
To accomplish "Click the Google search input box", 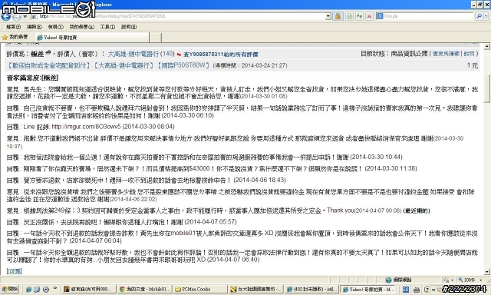I will coord(428,16).
